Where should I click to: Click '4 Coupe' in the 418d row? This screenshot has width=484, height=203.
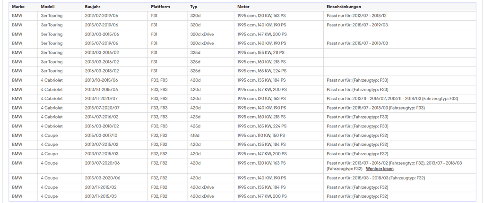[49, 135]
